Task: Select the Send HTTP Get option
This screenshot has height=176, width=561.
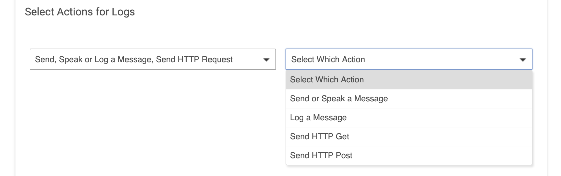Action: point(409,137)
